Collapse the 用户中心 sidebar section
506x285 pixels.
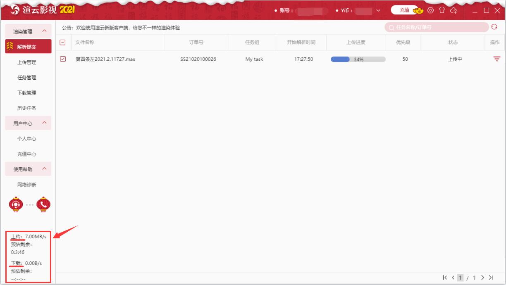[44, 123]
